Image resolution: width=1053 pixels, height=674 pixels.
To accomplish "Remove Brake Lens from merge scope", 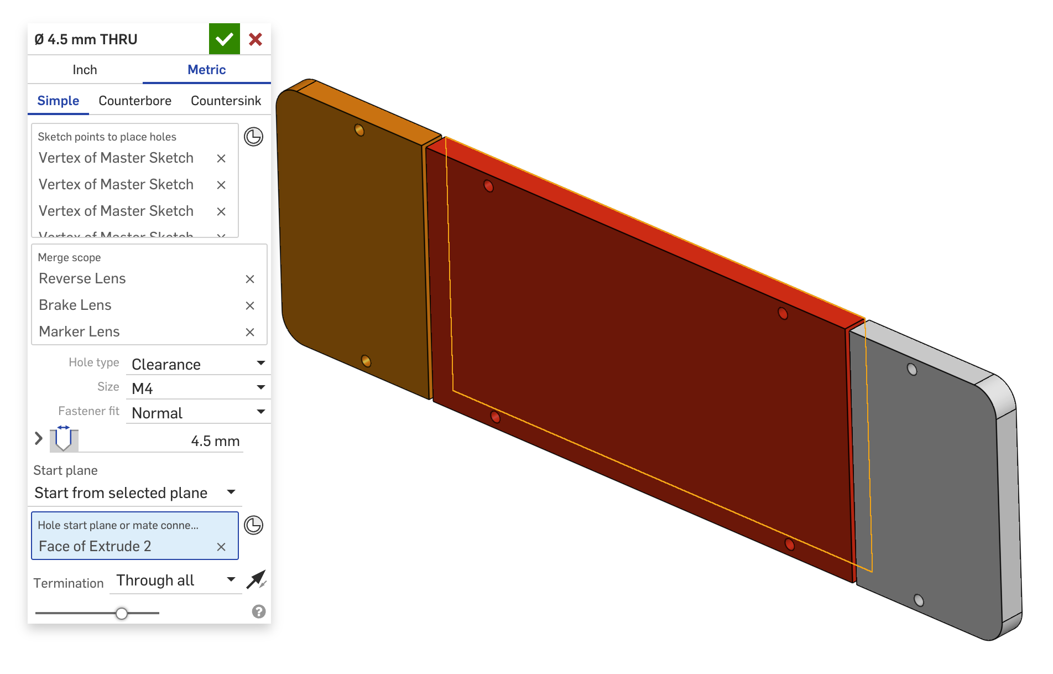I will (x=250, y=305).
